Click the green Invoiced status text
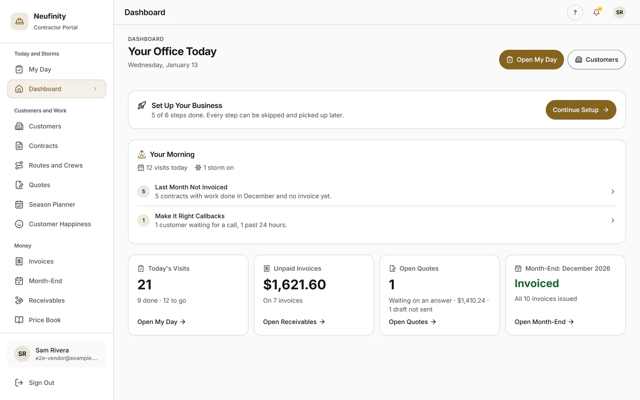Viewport: 640px width, 400px height. (537, 284)
